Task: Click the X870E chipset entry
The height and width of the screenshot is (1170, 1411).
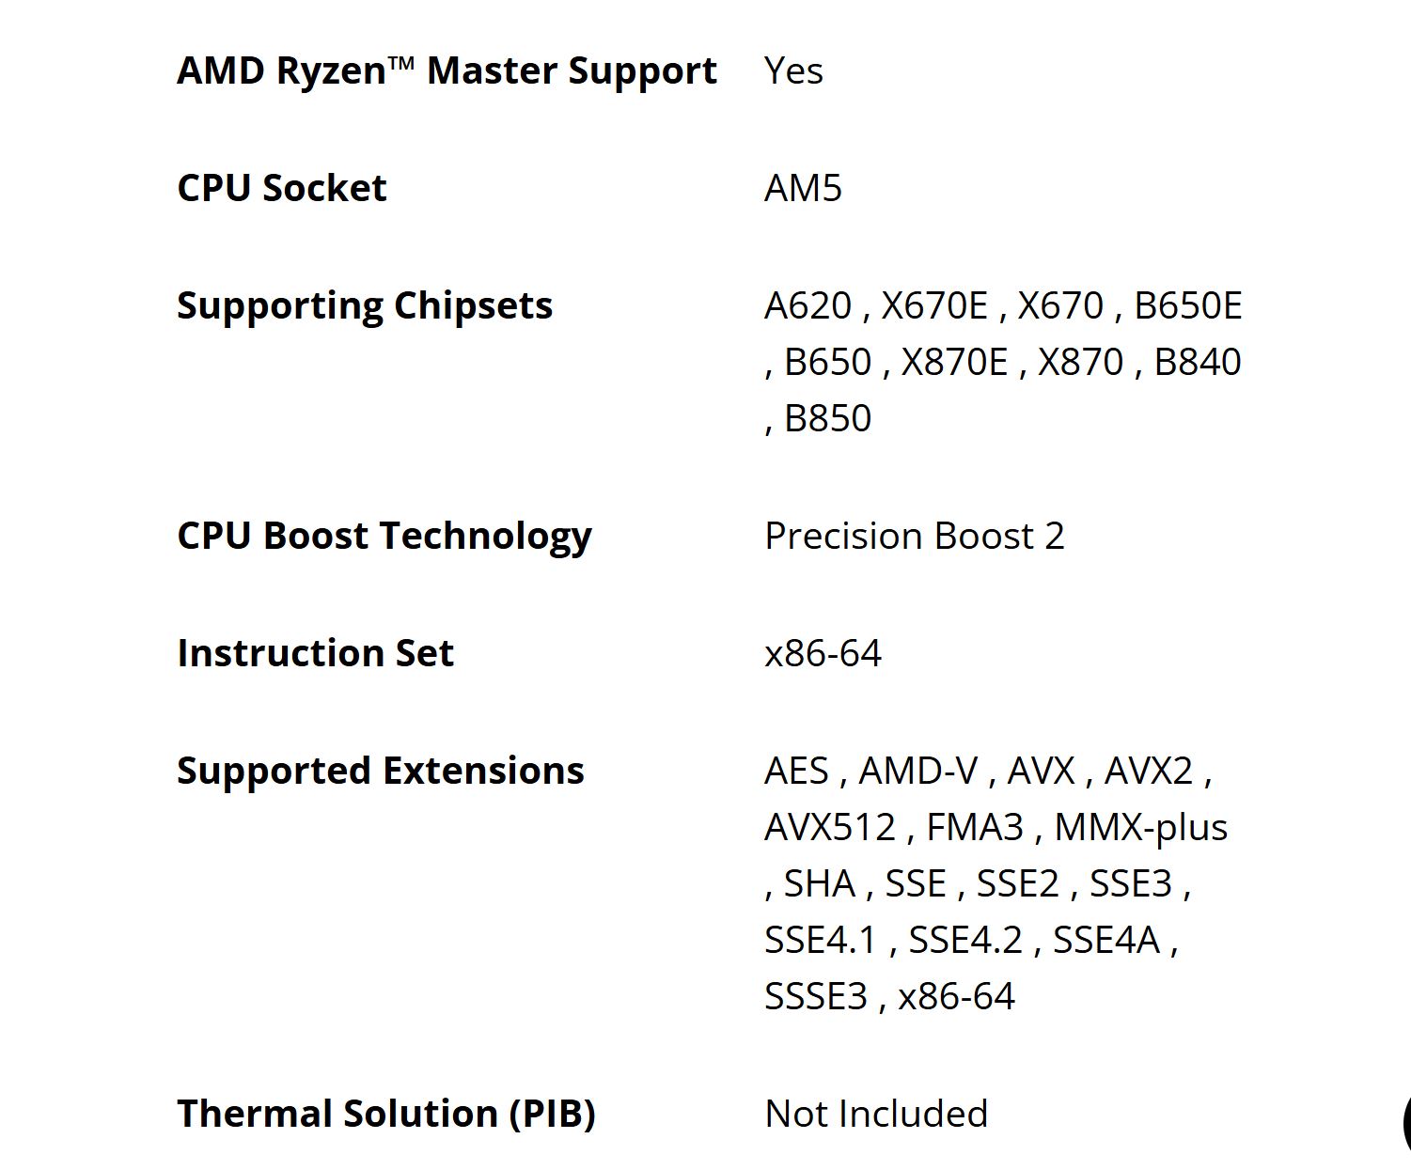Action: [x=953, y=362]
